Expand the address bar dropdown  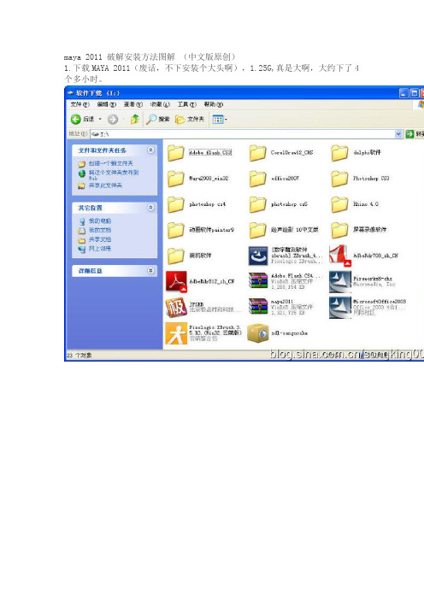[398, 134]
